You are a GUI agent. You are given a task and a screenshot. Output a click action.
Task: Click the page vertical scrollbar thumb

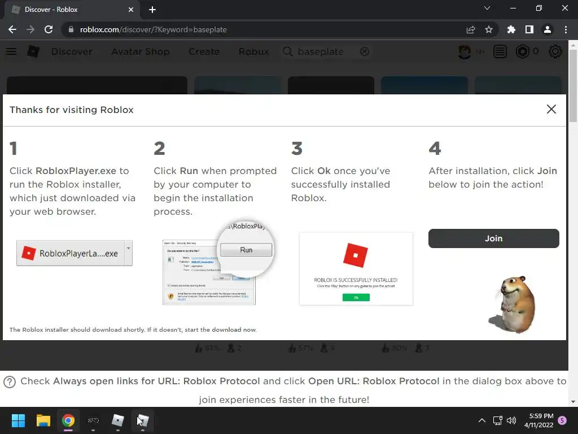coord(573,86)
